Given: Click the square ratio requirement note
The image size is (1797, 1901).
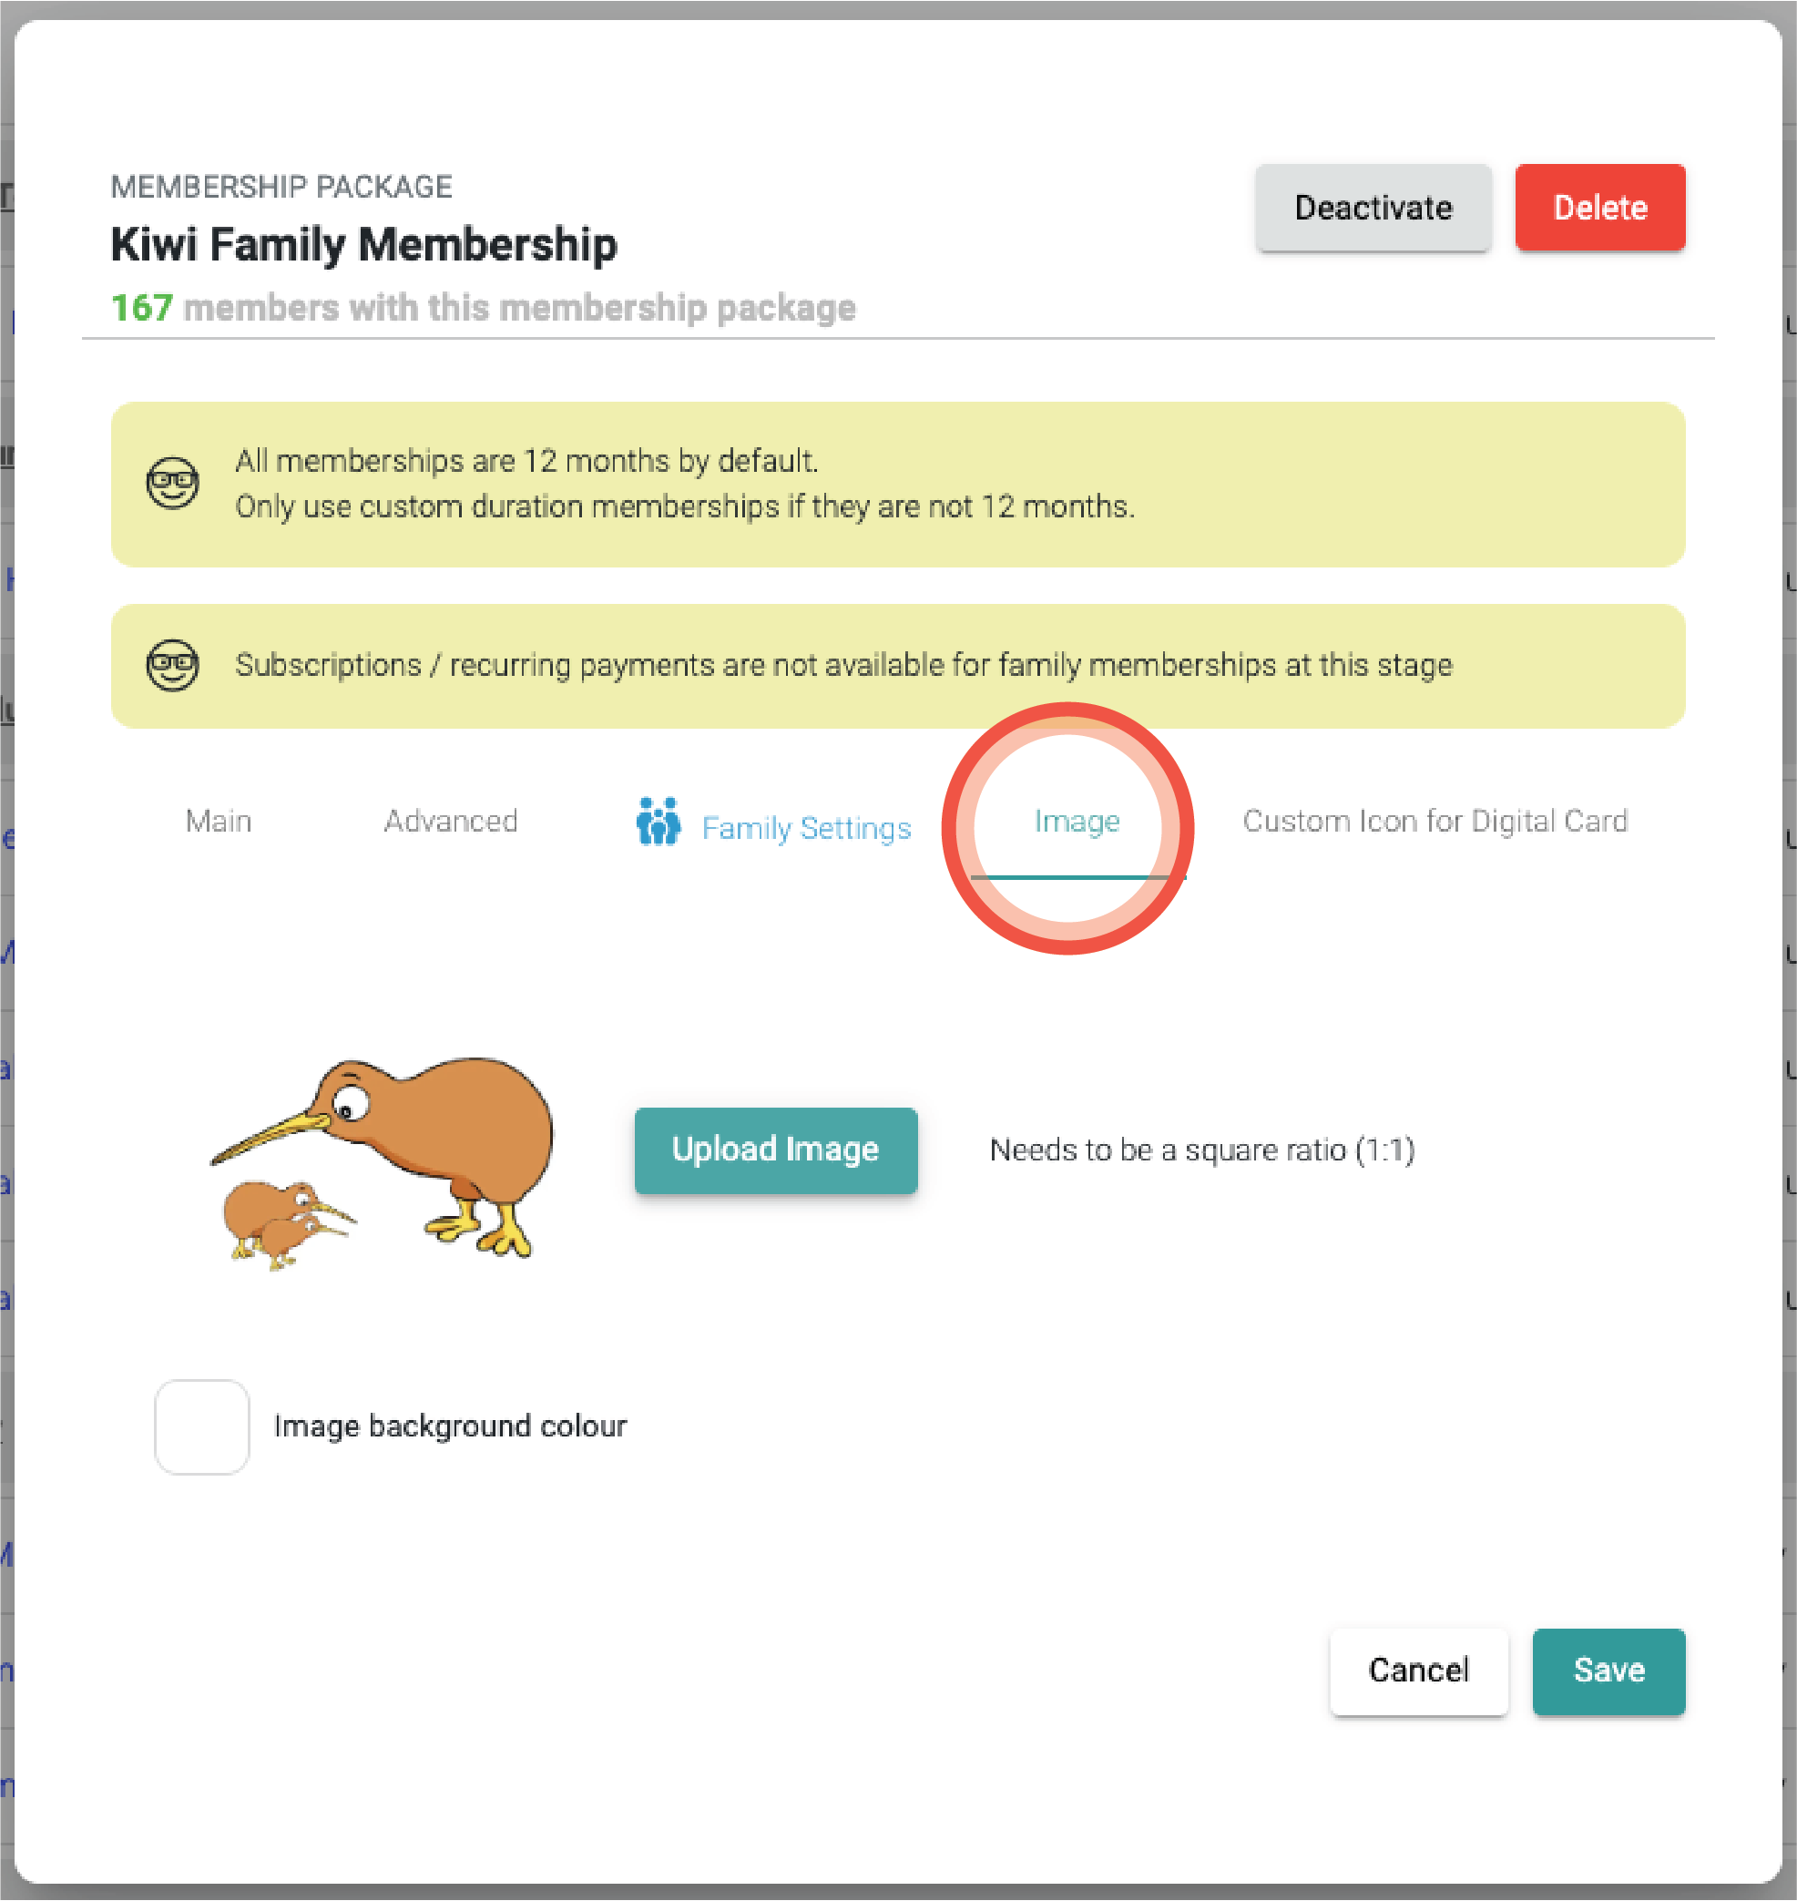Looking at the screenshot, I should 1202,1150.
